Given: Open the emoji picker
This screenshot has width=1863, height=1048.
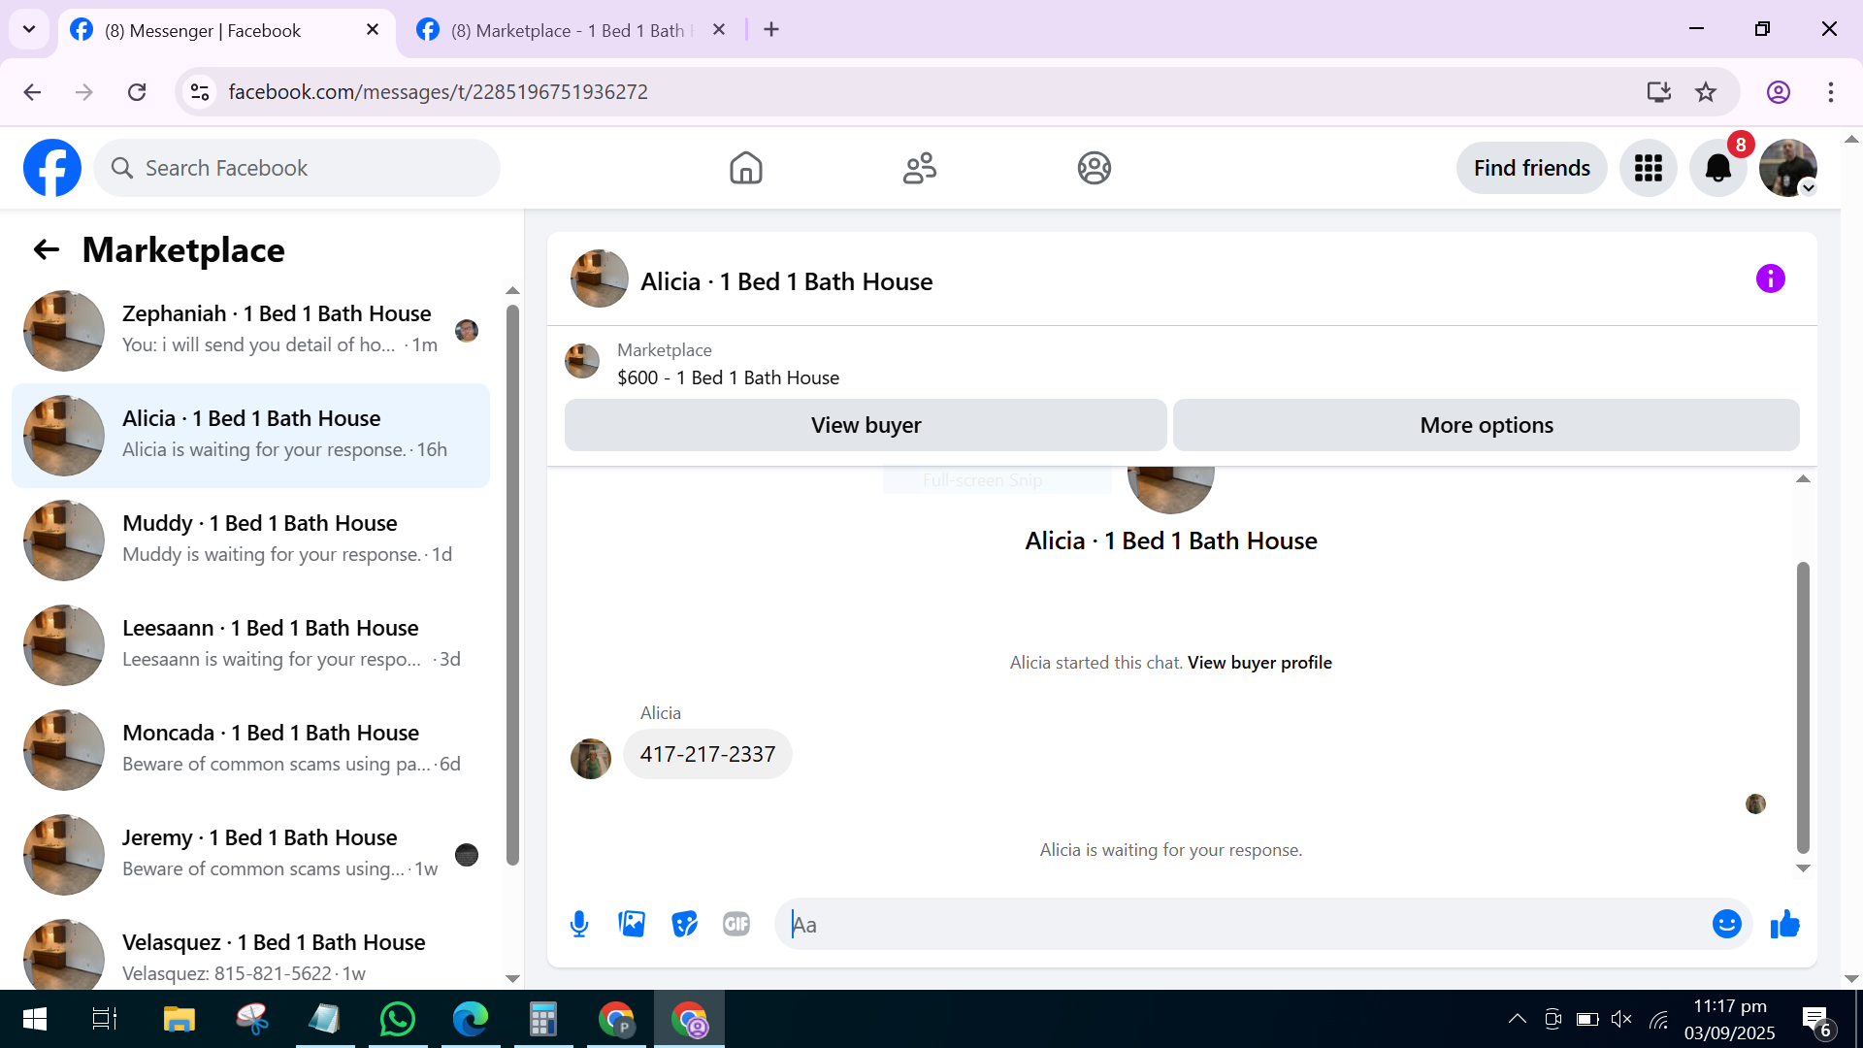Looking at the screenshot, I should (x=1726, y=924).
